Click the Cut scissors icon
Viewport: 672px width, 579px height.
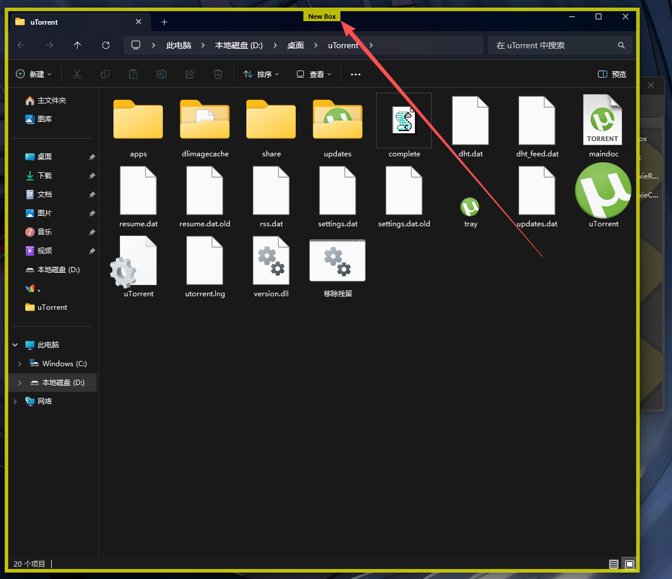click(76, 74)
